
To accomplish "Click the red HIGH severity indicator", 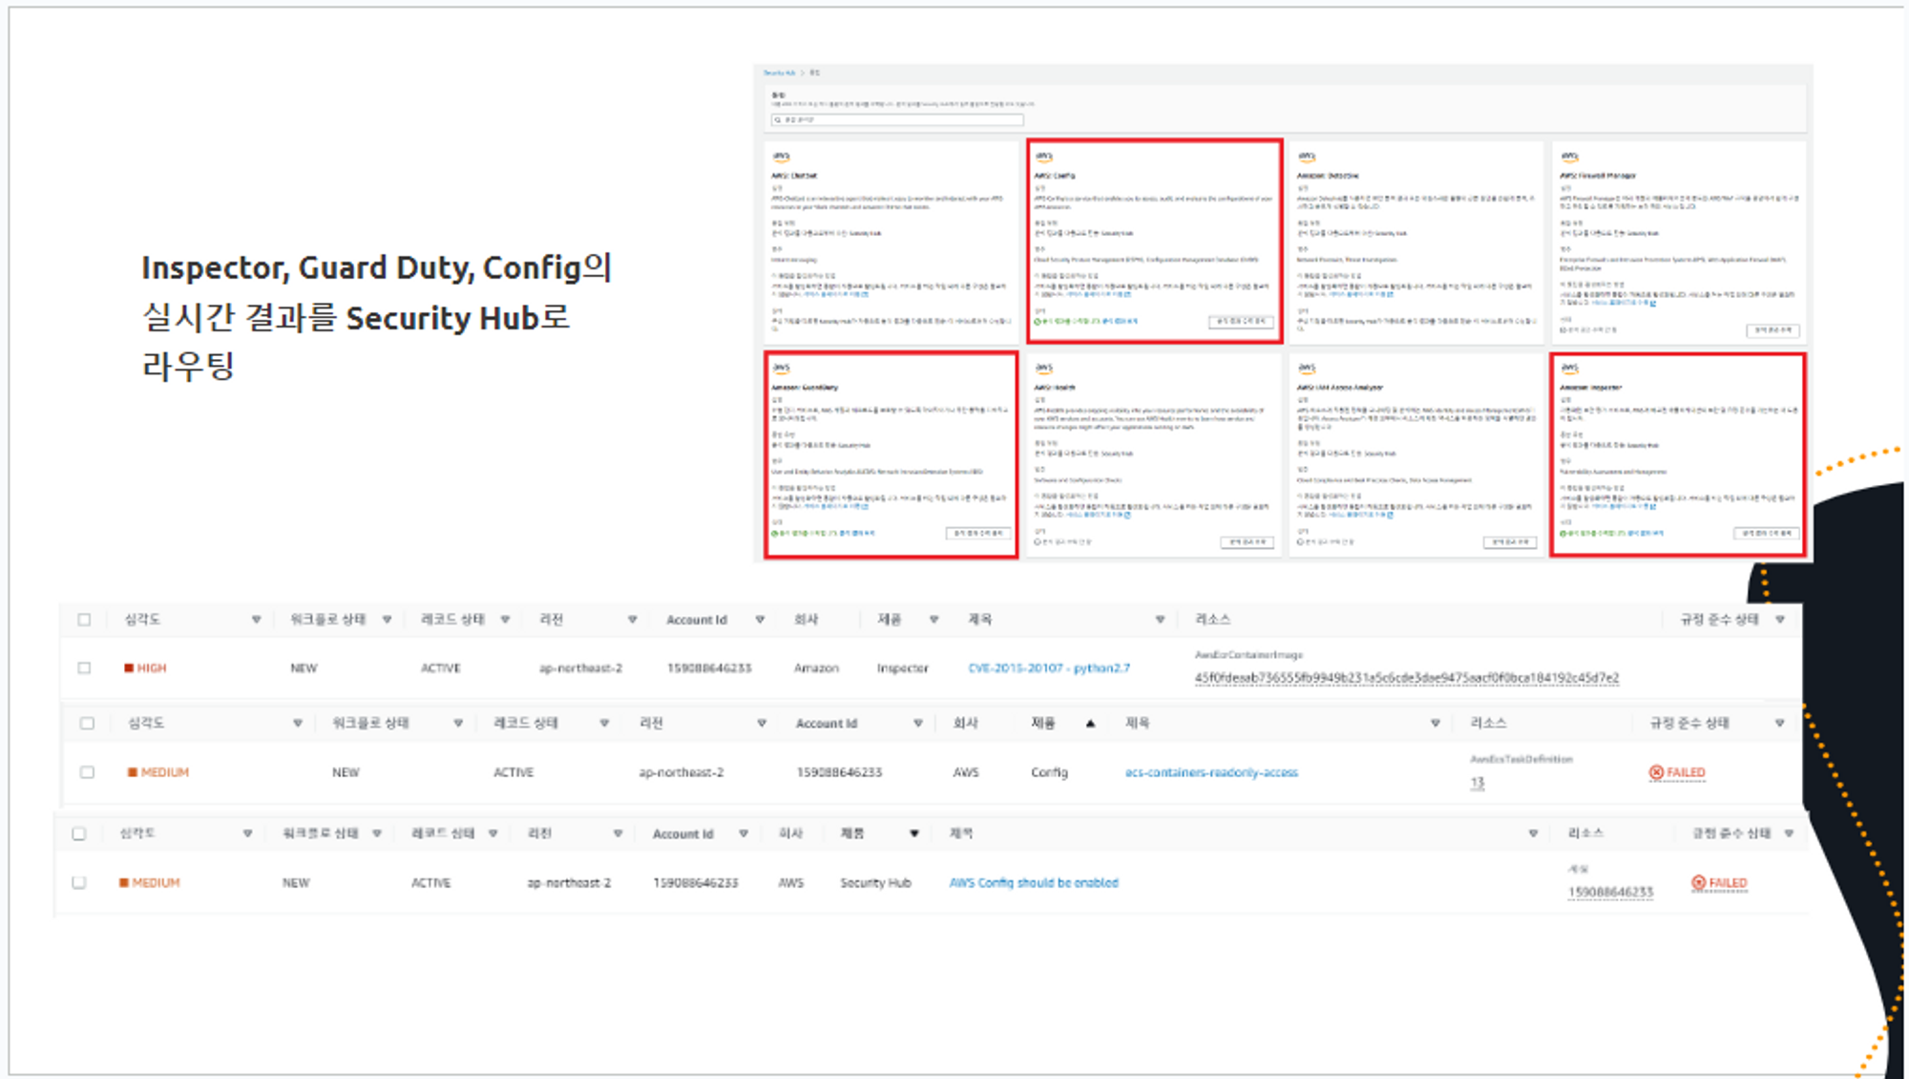I will (129, 668).
